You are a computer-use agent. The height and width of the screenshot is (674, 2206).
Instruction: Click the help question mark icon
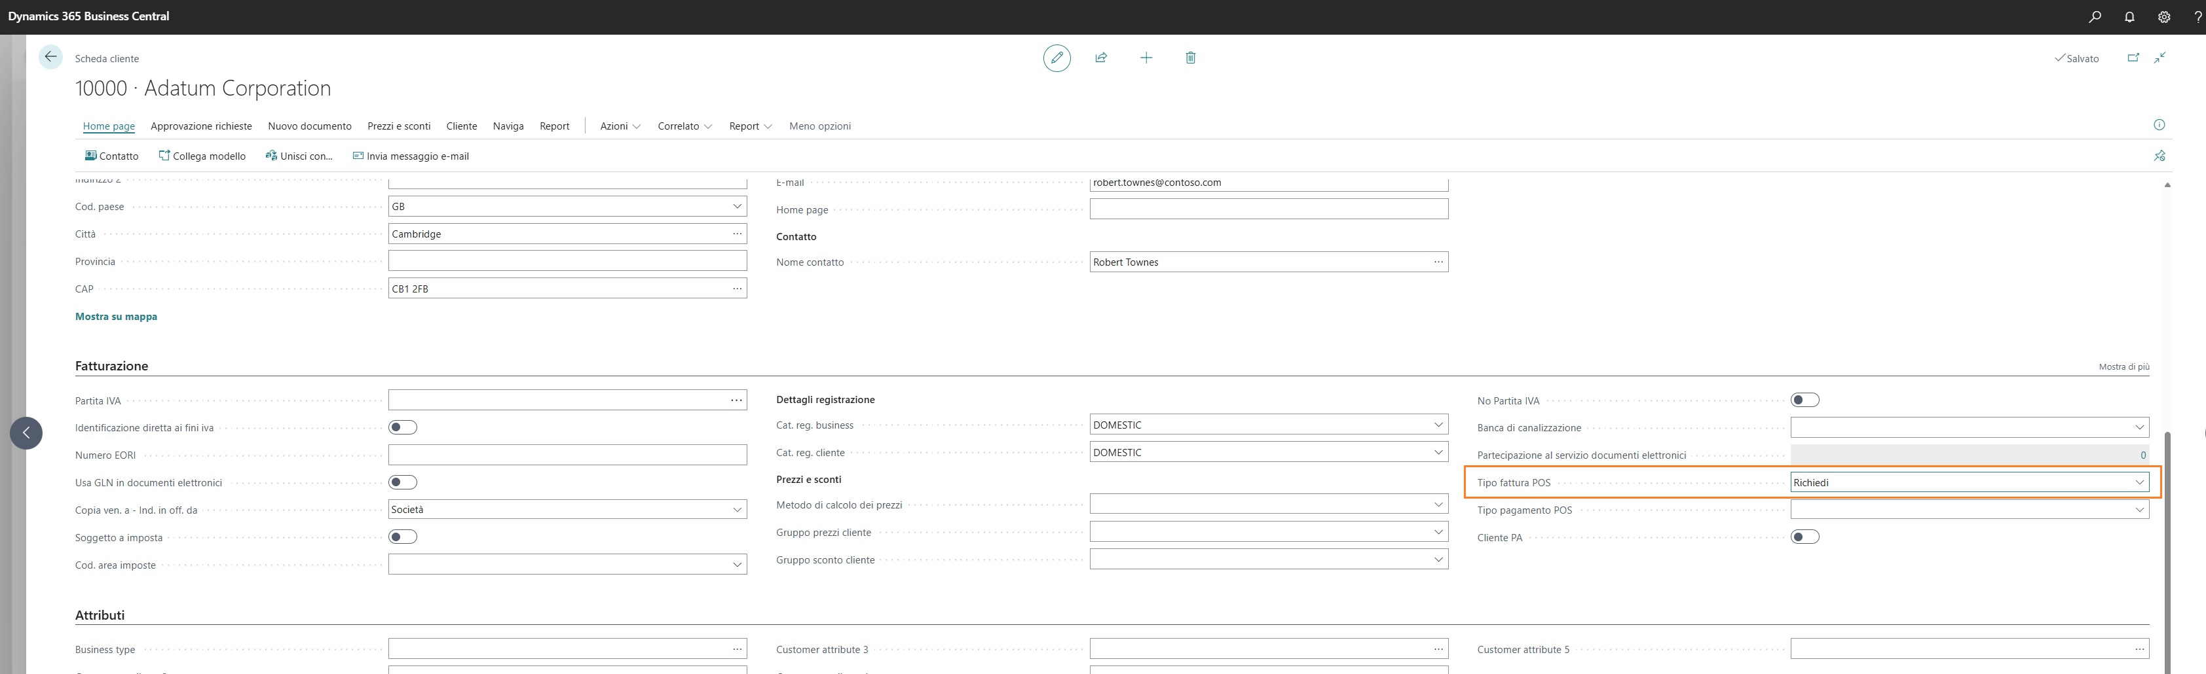click(x=2197, y=16)
